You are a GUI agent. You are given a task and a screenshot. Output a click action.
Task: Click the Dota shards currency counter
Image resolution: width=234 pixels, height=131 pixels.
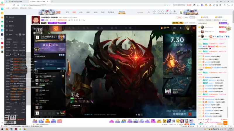(165, 28)
